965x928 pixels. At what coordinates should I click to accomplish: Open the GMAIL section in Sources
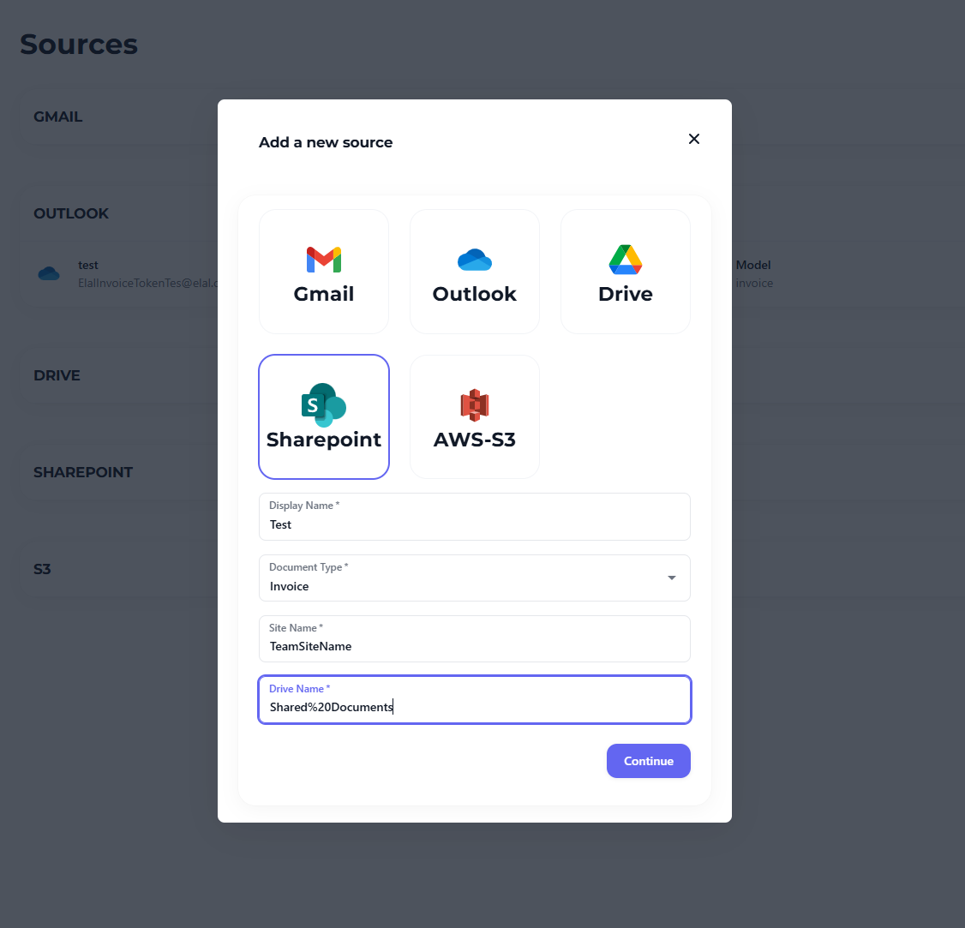(x=58, y=117)
